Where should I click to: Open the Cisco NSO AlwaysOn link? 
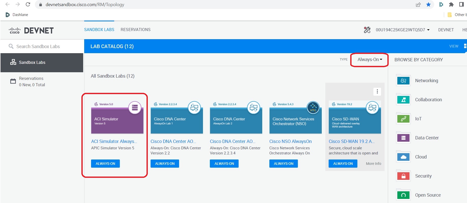click(290, 141)
